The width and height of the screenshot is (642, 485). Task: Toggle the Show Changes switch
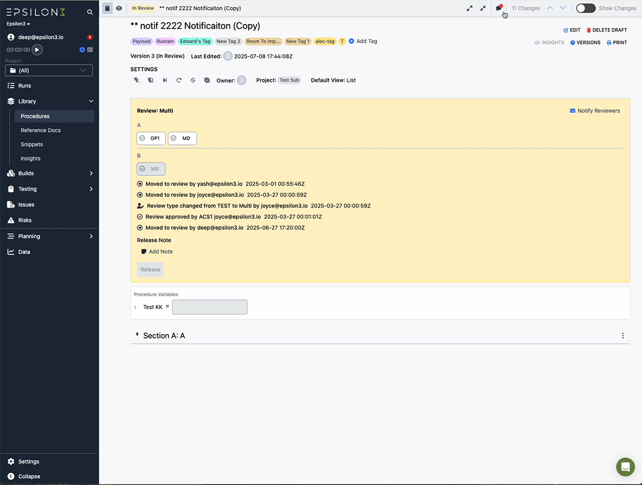tap(586, 8)
